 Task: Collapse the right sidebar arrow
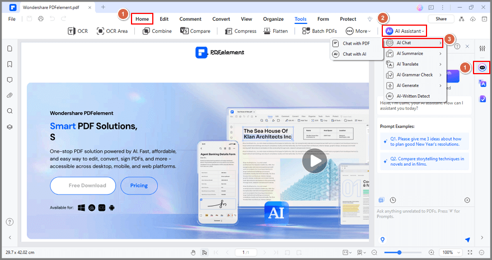point(482,238)
